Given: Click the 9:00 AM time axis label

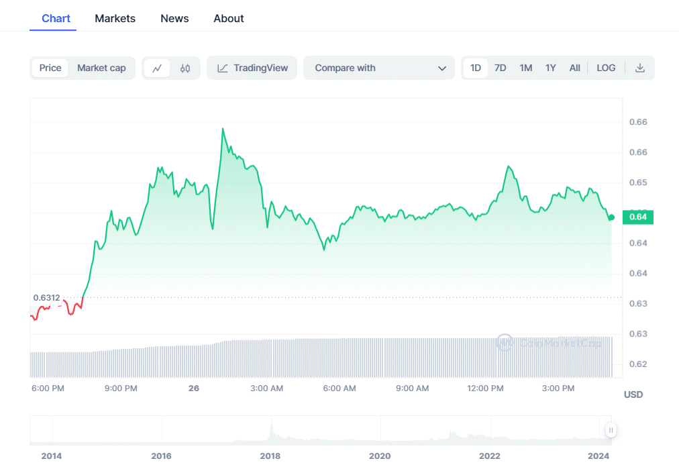Looking at the screenshot, I should [412, 388].
